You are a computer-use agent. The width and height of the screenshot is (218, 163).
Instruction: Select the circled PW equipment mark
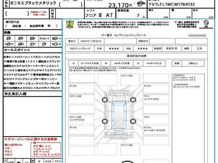(21, 38)
